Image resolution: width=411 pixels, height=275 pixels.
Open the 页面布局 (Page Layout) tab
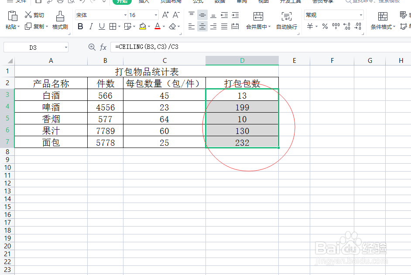[x=171, y=1]
